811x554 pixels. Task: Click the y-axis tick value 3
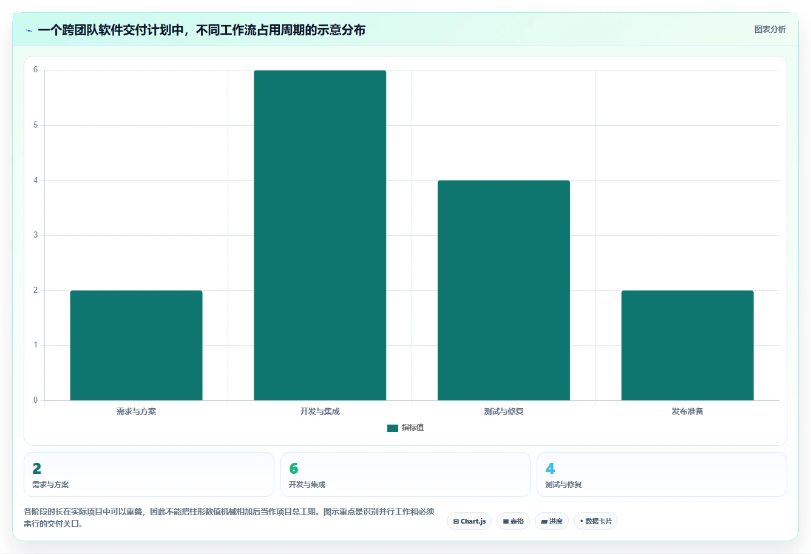36,235
